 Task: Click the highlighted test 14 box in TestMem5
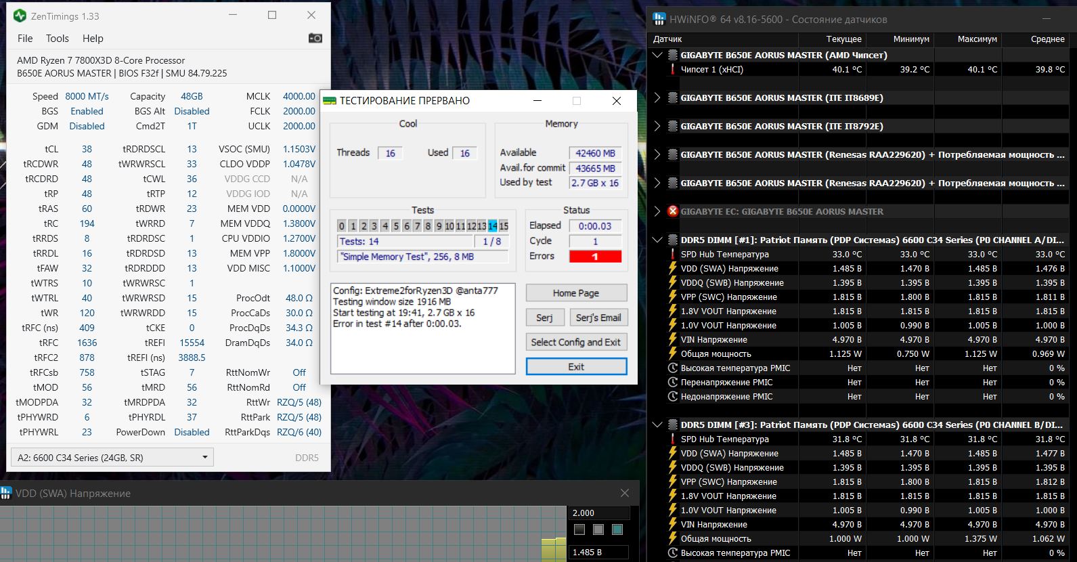click(492, 226)
